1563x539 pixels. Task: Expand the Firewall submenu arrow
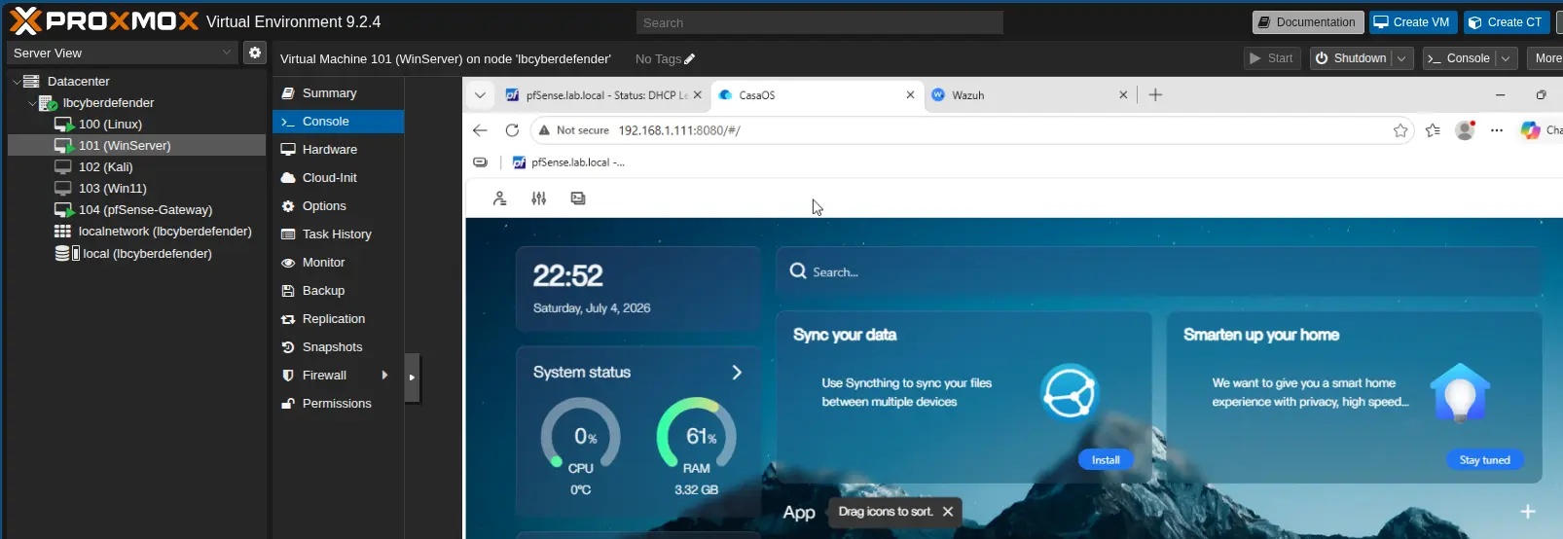tap(385, 376)
